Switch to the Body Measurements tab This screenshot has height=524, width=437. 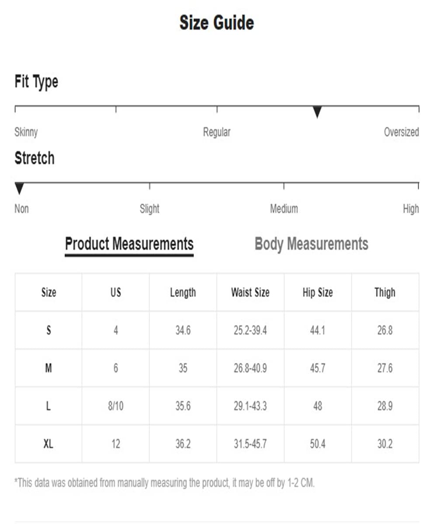pyautogui.click(x=312, y=244)
